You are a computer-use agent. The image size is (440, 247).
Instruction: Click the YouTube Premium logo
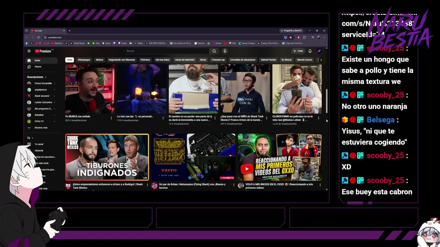point(43,51)
